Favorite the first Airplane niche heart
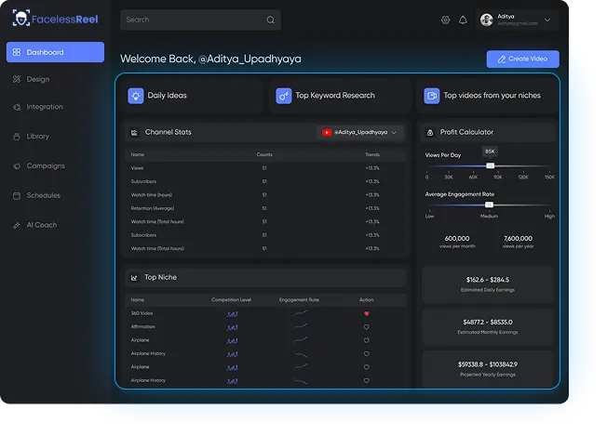Viewport: 607px width, 436px height. (x=367, y=340)
